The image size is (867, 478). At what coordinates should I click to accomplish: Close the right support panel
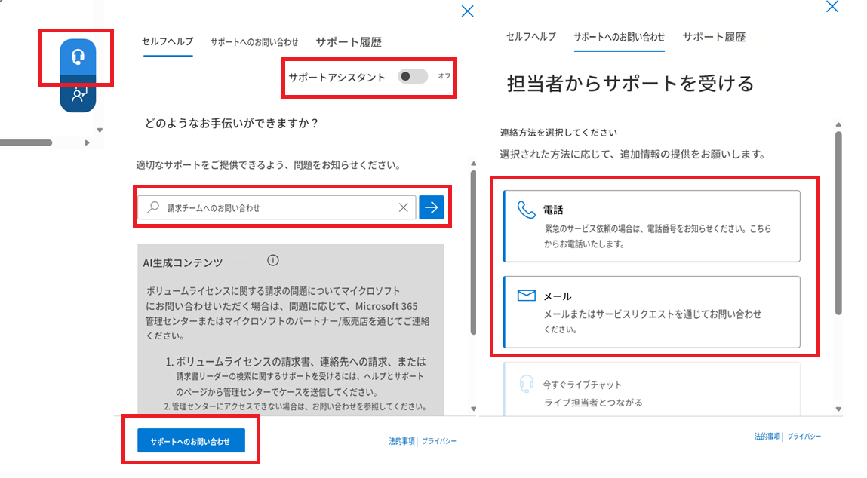(832, 7)
